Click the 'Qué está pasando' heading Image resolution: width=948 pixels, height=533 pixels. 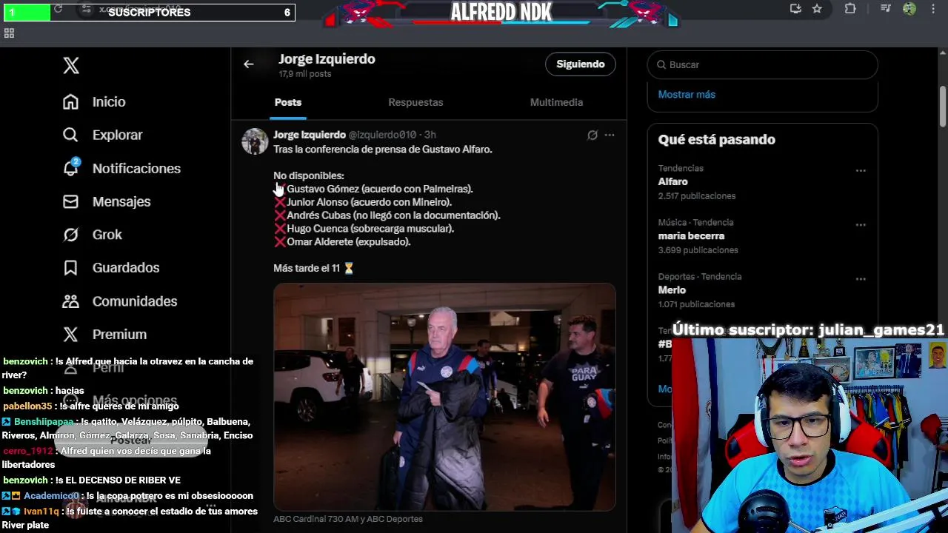click(717, 140)
